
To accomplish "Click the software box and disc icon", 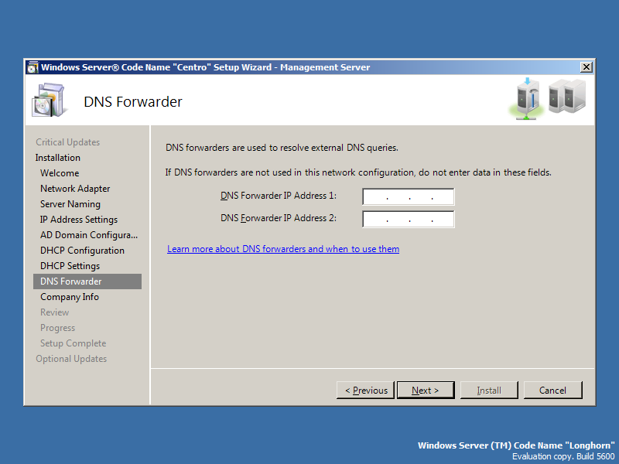I will click(49, 100).
